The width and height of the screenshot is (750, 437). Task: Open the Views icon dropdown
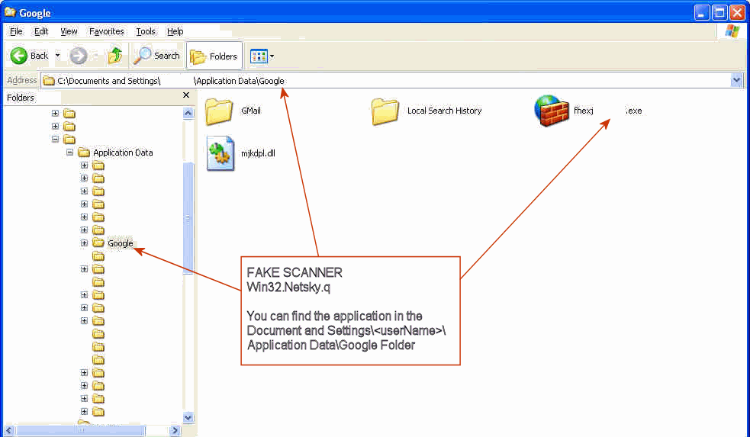tap(262, 56)
